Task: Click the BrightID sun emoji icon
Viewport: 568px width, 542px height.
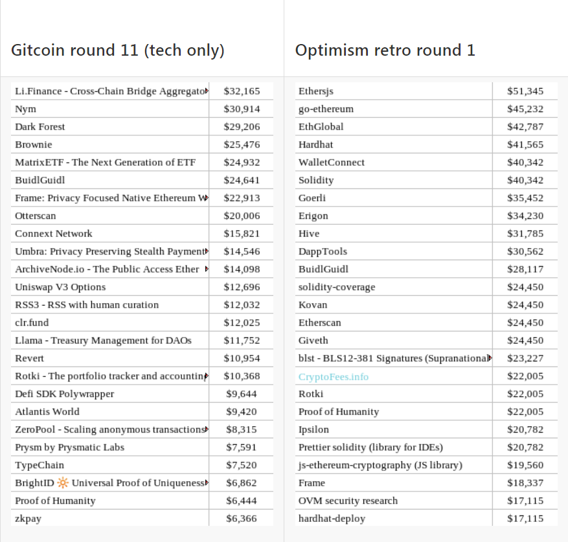Action: coord(63,482)
